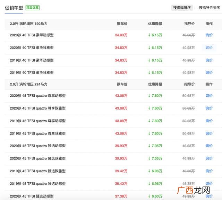The image size is (222, 200).
Task: Click 询价 for 2020款 45 TFSI quattro 臻选动感型
Action: point(209,146)
